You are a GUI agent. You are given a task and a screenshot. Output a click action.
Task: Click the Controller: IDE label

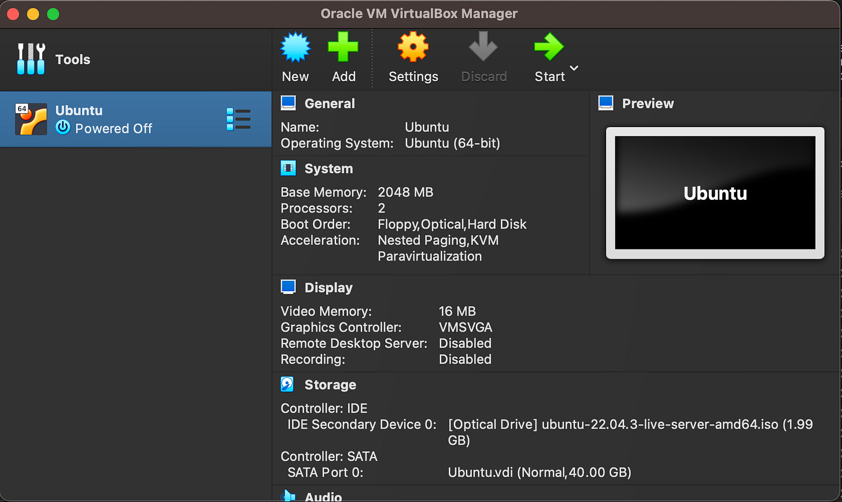(x=324, y=408)
